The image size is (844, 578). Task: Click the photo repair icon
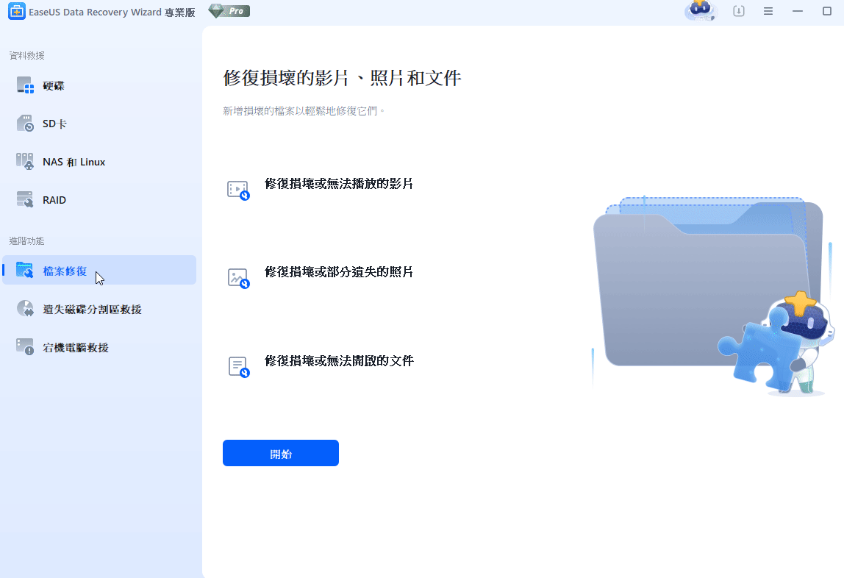238,279
